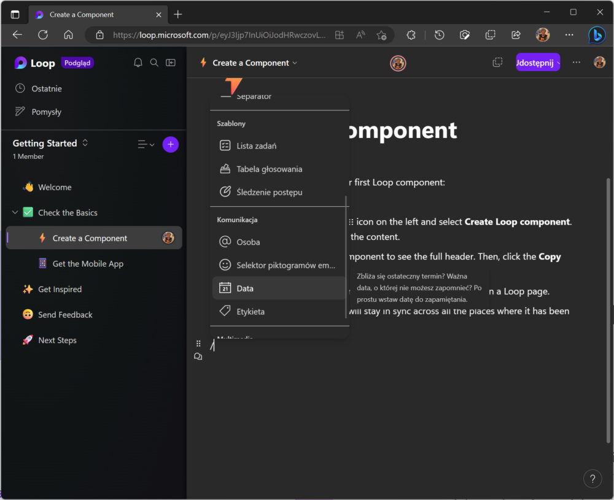Viewport: 614px width, 500px height.
Task: Go to browser home page
Action: tap(69, 35)
